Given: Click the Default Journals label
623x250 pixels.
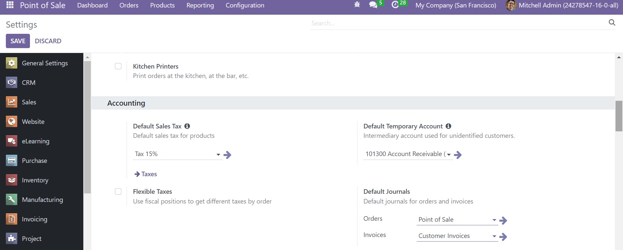Looking at the screenshot, I should 387,191.
